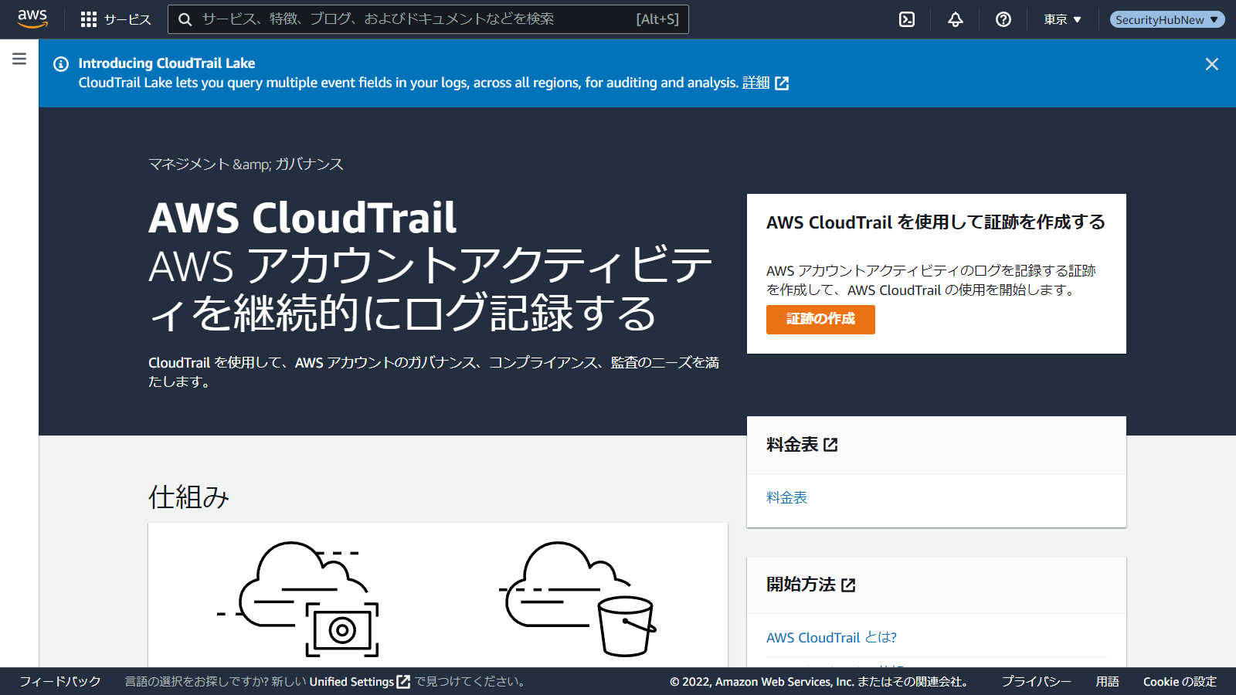Open Cookie の設定 in the footer
Viewport: 1236px width, 695px height.
1180,681
